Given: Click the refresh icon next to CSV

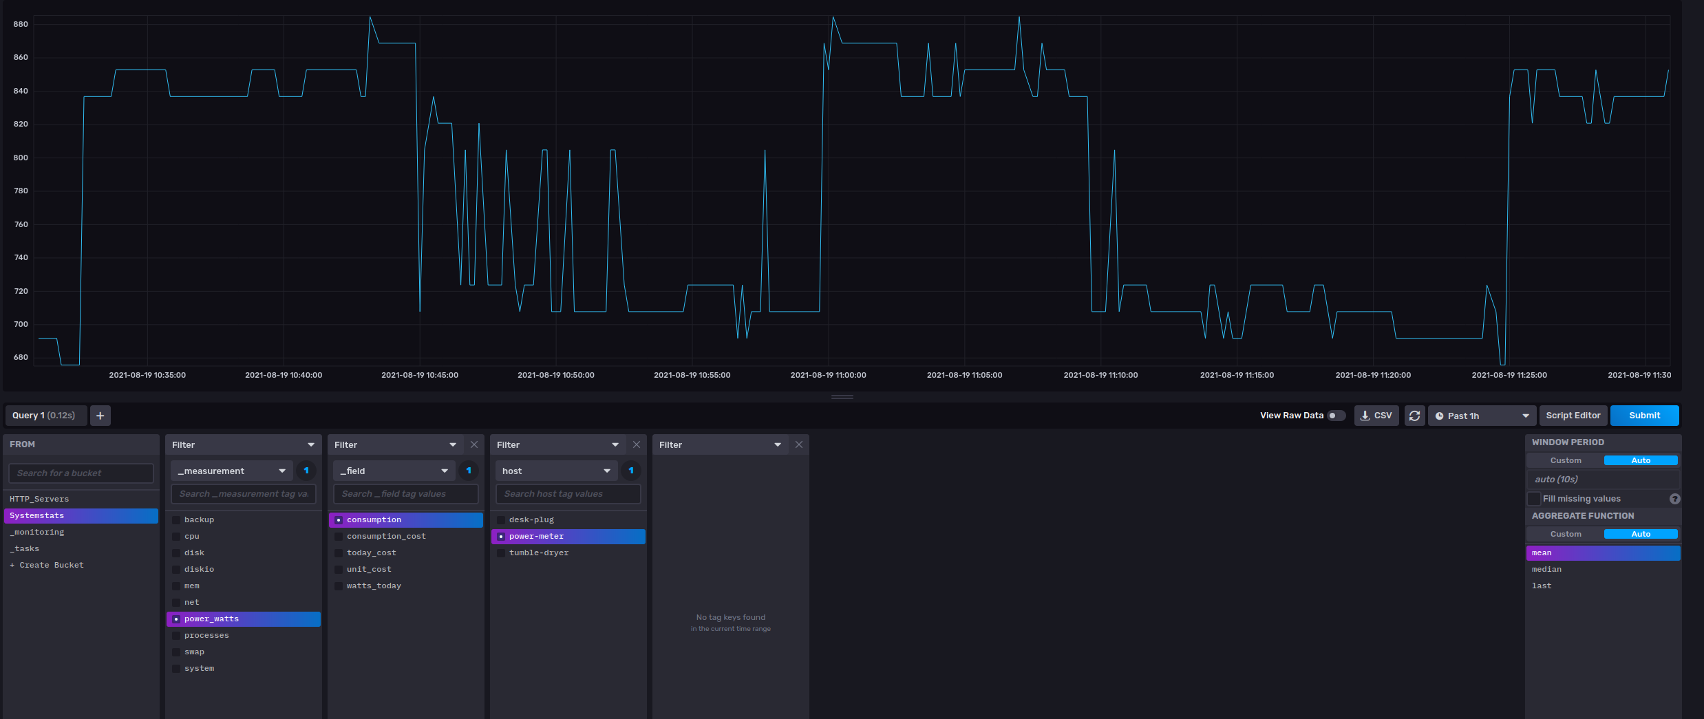Looking at the screenshot, I should pyautogui.click(x=1414, y=416).
